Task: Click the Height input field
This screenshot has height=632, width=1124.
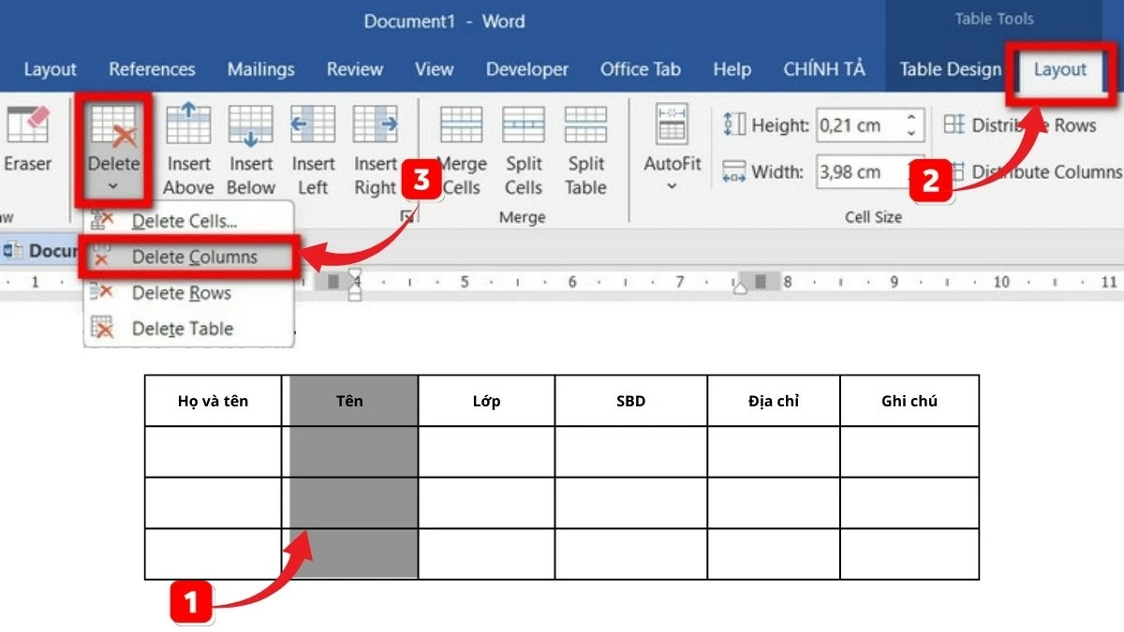Action: click(x=857, y=125)
